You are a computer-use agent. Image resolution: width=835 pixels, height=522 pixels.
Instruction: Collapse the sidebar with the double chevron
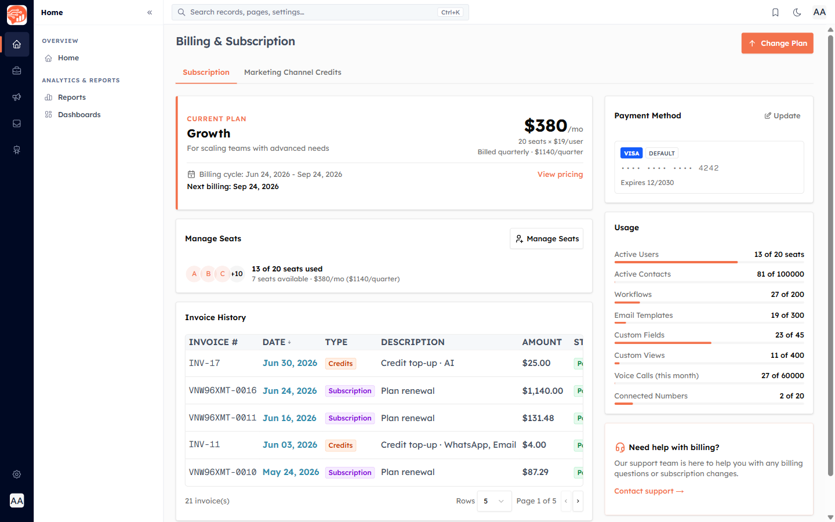[x=150, y=12]
